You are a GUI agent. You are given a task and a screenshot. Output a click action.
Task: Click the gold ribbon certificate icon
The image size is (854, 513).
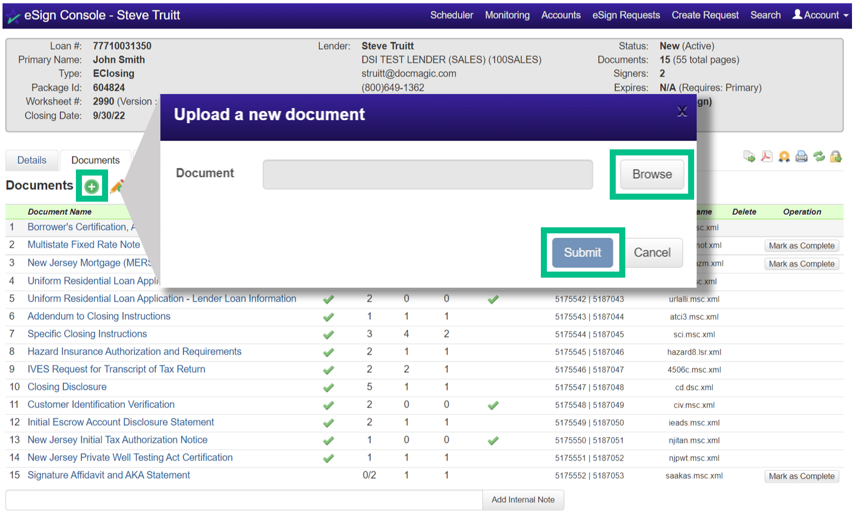point(784,156)
